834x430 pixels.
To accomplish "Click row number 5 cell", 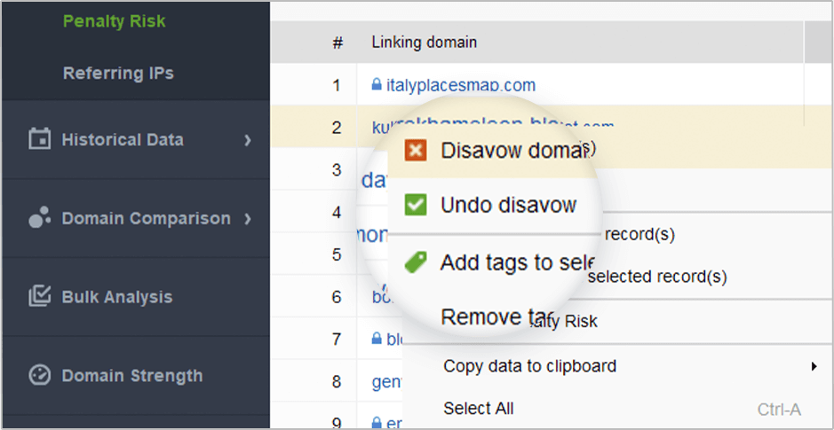I will point(337,254).
